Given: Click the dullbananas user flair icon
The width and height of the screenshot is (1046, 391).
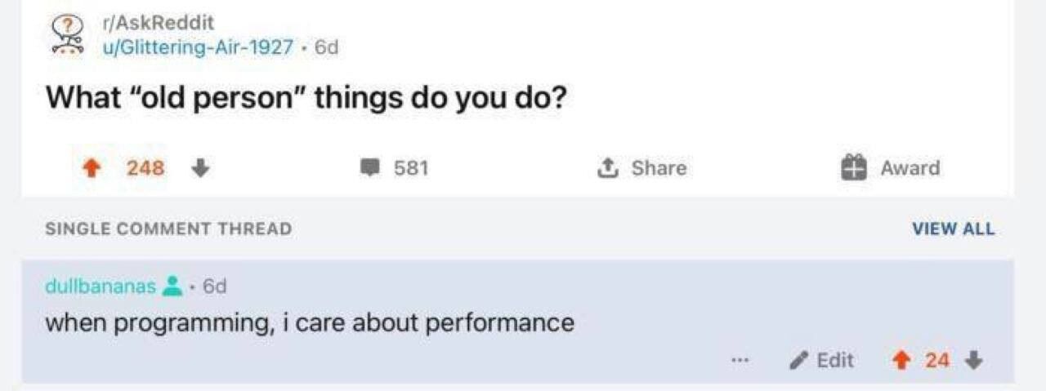Looking at the screenshot, I should pyautogui.click(x=172, y=287).
